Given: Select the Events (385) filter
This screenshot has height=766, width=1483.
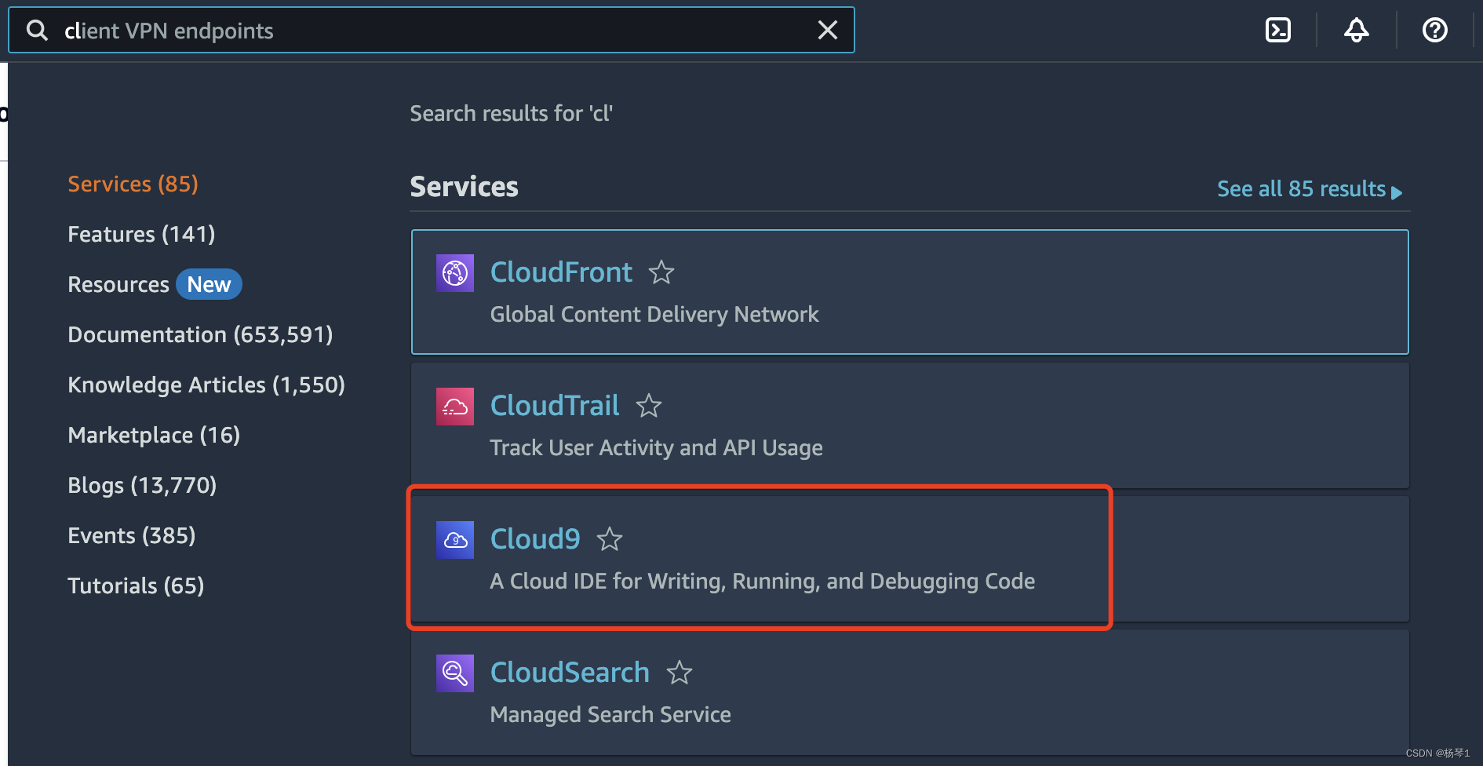Looking at the screenshot, I should [132, 535].
